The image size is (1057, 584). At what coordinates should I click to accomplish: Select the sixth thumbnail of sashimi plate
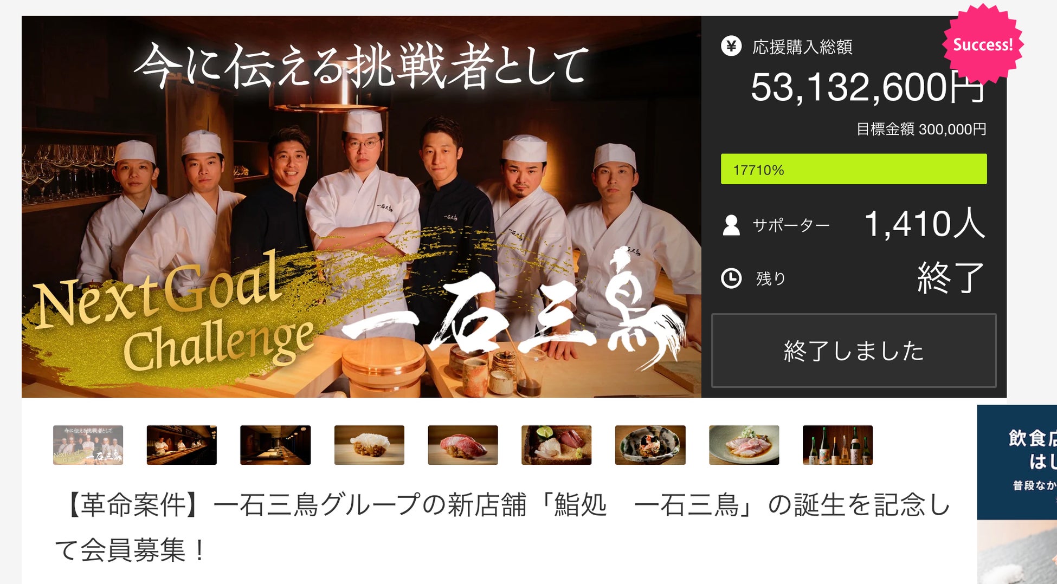tap(557, 445)
